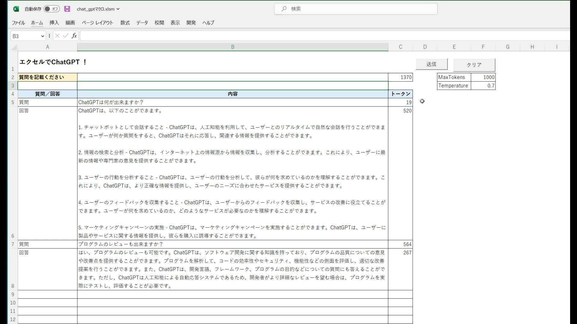Click the Insert Function (fx) icon
577x324 pixels.
point(74,36)
